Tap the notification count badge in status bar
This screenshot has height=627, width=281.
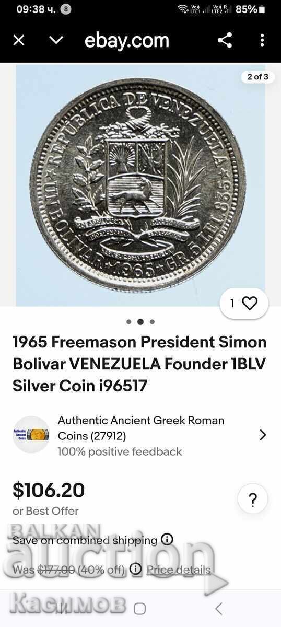pyautogui.click(x=65, y=9)
